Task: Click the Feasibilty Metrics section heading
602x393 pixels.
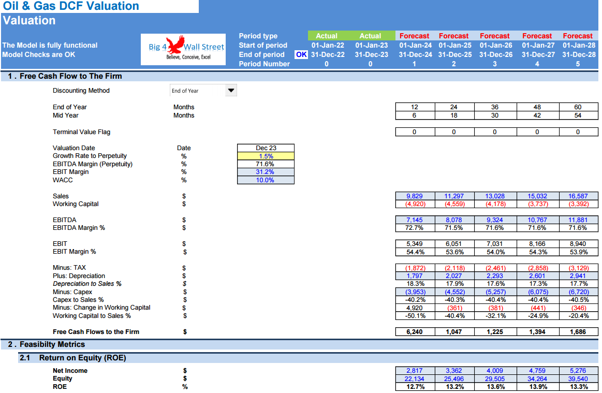Action: pos(52,344)
